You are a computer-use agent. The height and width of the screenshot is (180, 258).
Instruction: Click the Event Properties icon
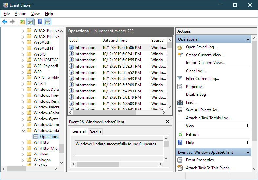click(x=180, y=160)
